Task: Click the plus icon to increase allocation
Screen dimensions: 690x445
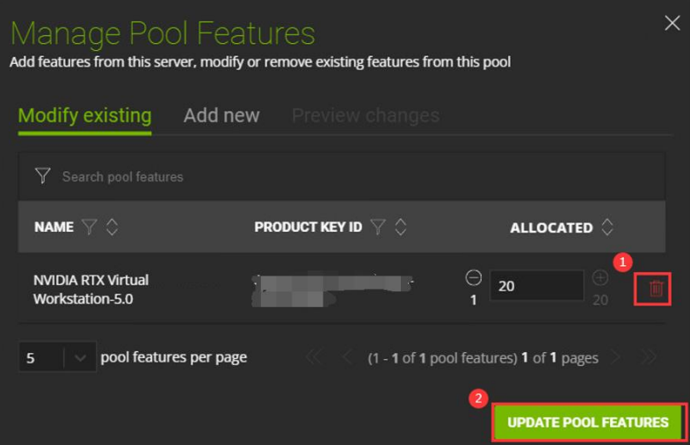Action: point(600,278)
